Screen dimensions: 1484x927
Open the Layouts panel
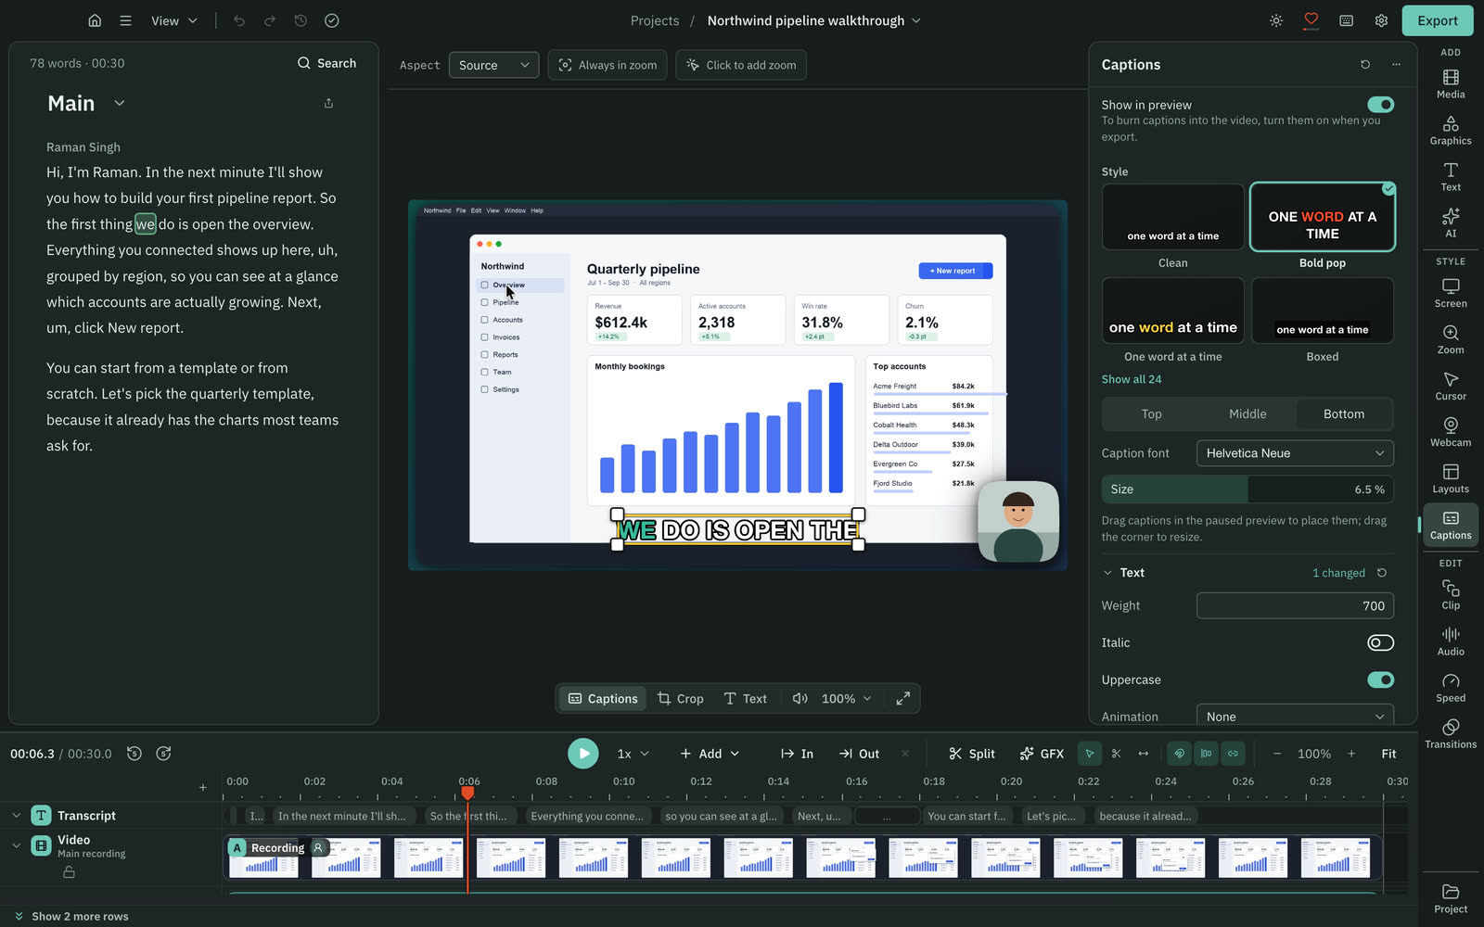point(1451,478)
